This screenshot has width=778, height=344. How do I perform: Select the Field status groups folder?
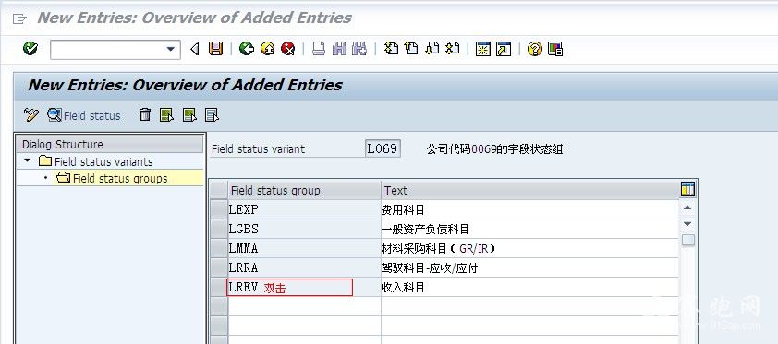[112, 178]
